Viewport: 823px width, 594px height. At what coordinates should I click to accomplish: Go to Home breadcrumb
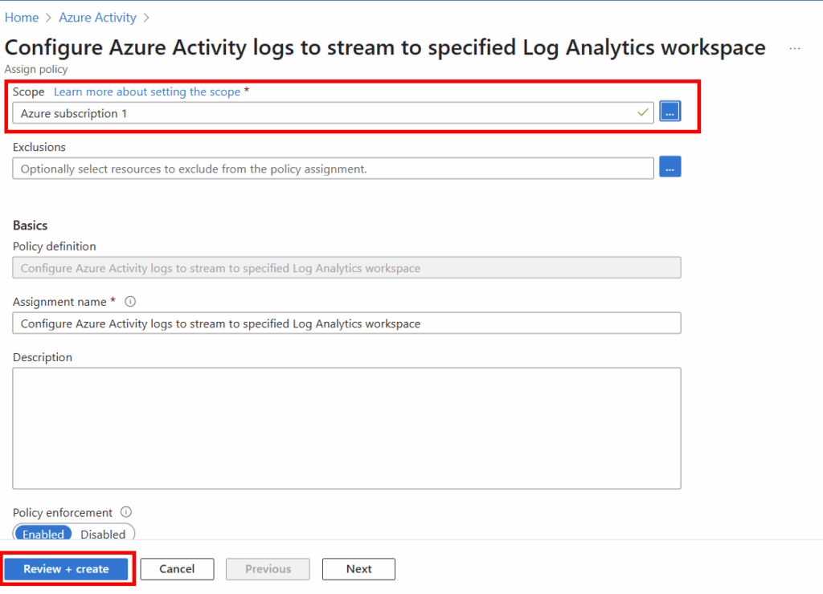coord(22,18)
